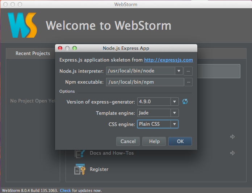This screenshot has height=193, width=252.
Task: Click in the Npm executable field
Action: coord(145,82)
